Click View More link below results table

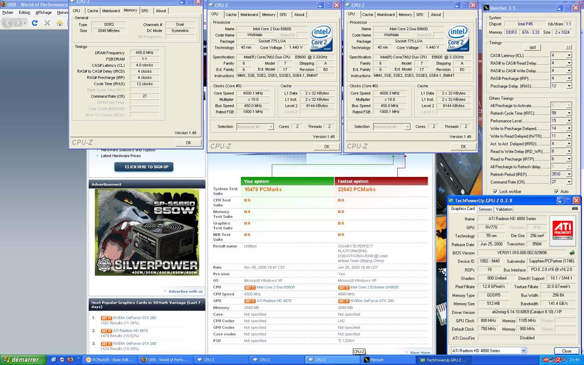click(420, 353)
